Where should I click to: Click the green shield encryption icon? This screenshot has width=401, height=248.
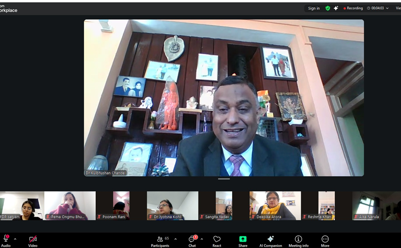(327, 8)
